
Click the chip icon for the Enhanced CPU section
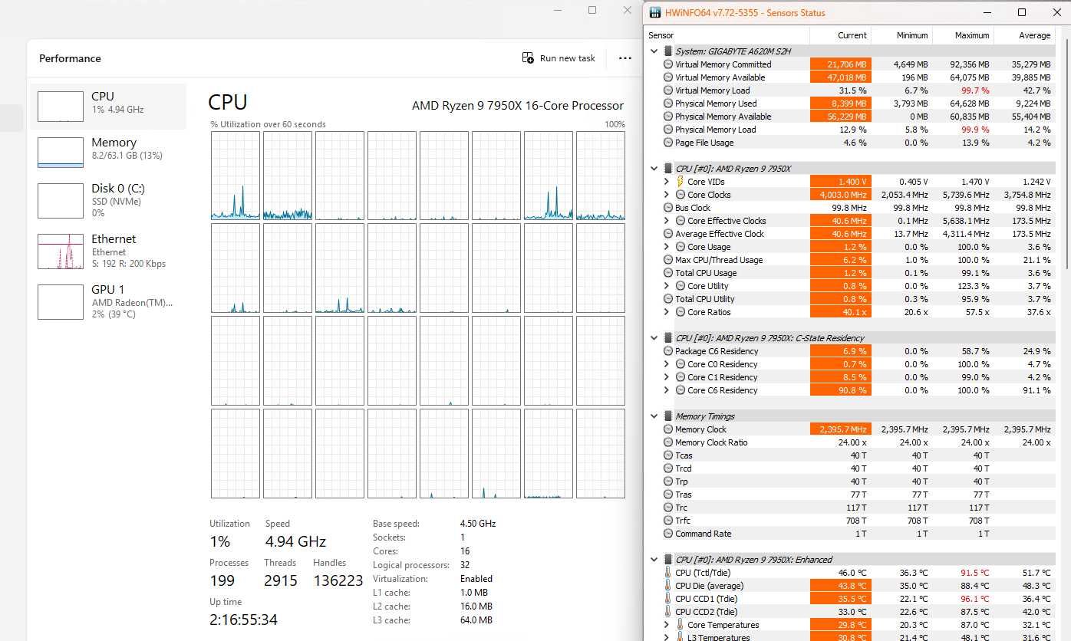click(667, 560)
